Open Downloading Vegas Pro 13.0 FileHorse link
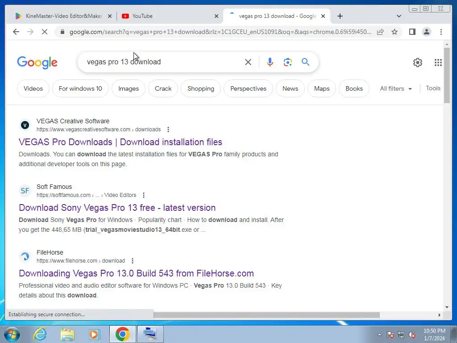This screenshot has height=343, width=457. coord(136,273)
